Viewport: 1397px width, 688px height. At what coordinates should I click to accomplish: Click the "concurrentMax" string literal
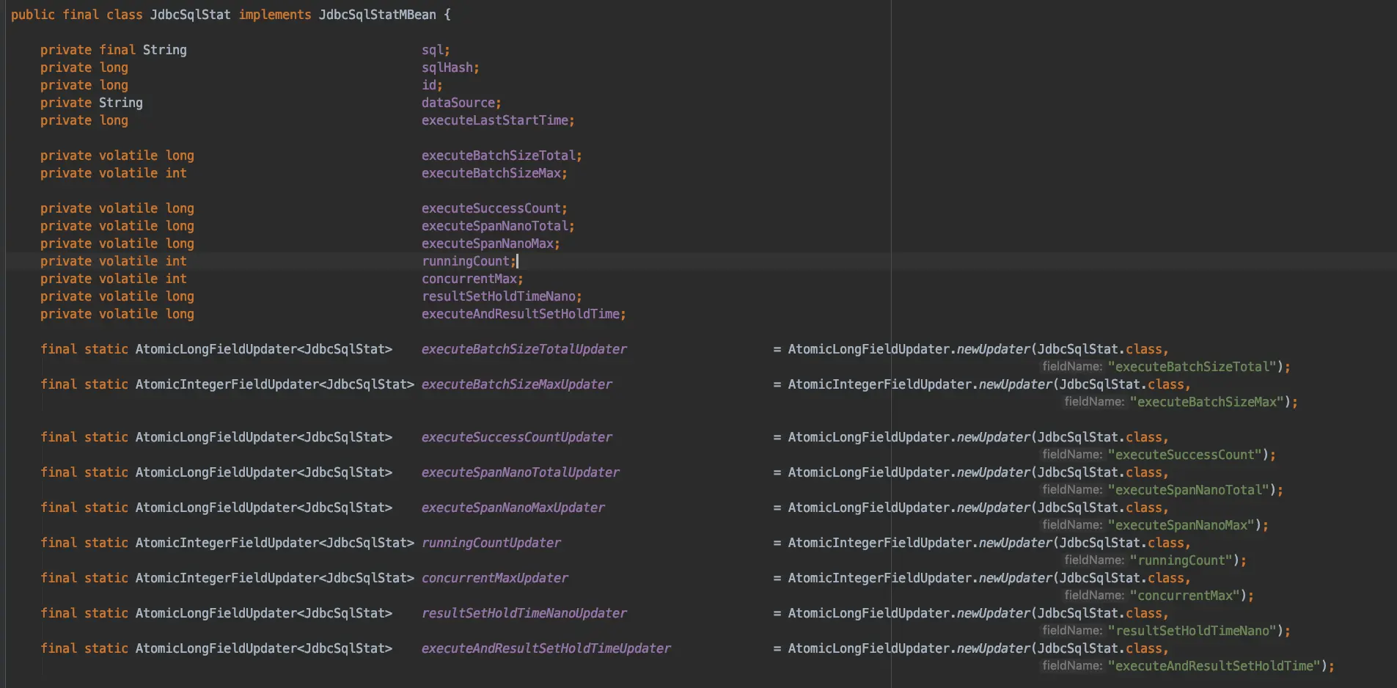(1184, 596)
